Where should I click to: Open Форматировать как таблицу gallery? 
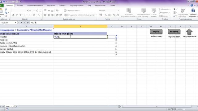pyautogui.click(x=144, y=13)
